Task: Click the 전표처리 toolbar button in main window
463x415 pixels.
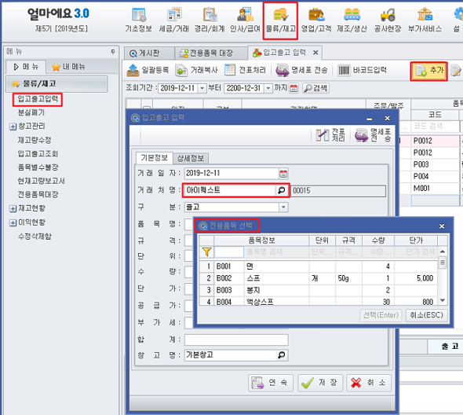Action: 245,70
